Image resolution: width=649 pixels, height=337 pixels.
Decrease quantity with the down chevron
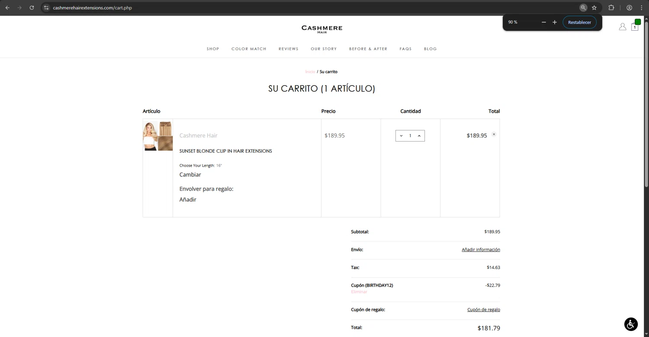click(x=401, y=136)
